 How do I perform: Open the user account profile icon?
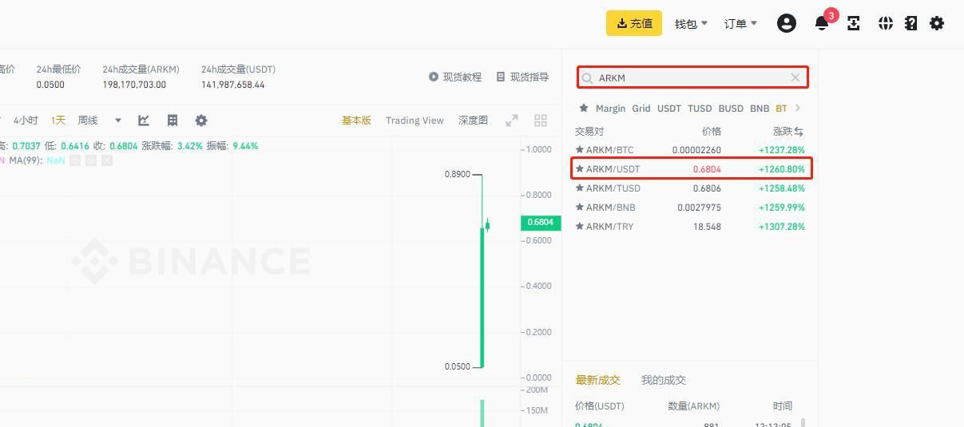787,23
